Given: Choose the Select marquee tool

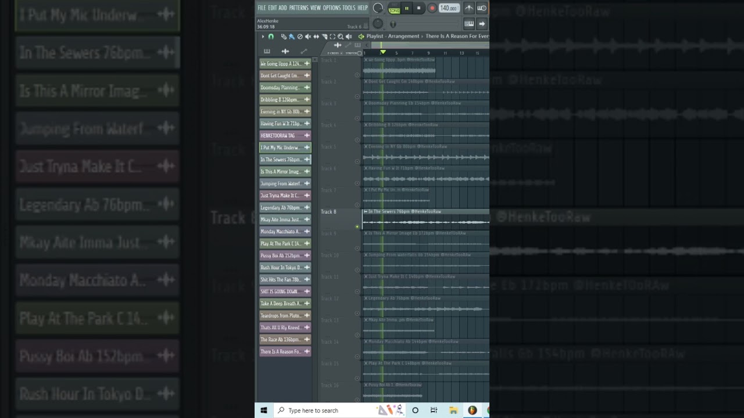Looking at the screenshot, I should coord(332,37).
